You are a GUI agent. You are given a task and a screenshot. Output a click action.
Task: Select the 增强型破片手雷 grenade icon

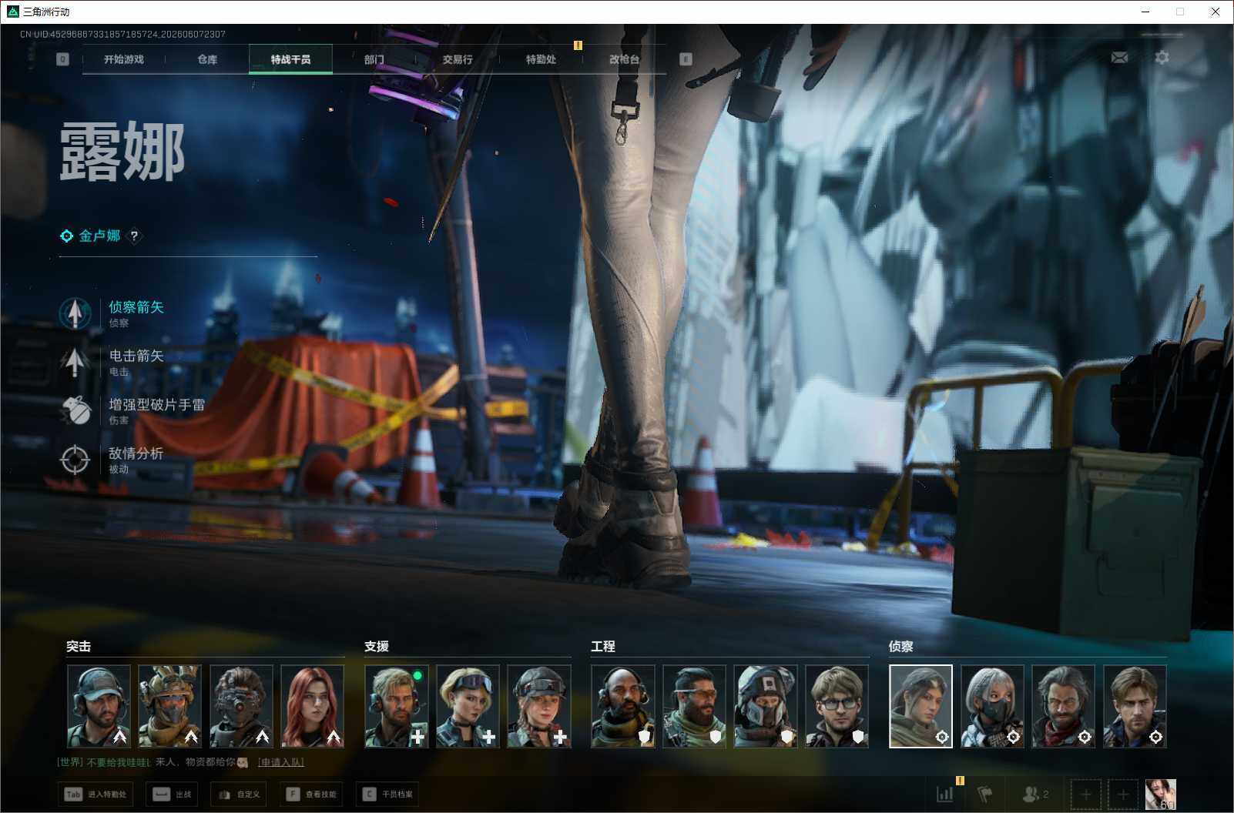75,410
